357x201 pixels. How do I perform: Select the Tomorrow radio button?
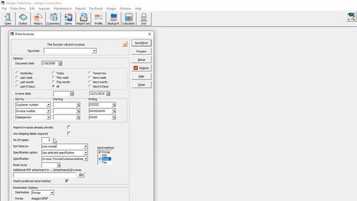pyautogui.click(x=90, y=73)
